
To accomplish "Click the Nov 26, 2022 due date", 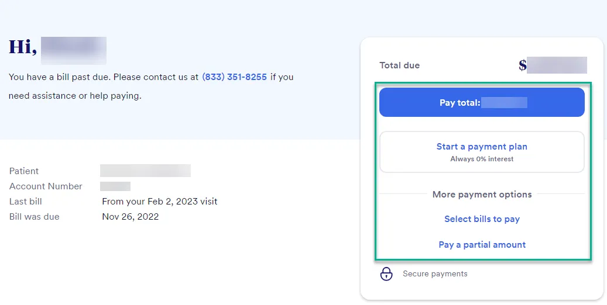I will (131, 216).
